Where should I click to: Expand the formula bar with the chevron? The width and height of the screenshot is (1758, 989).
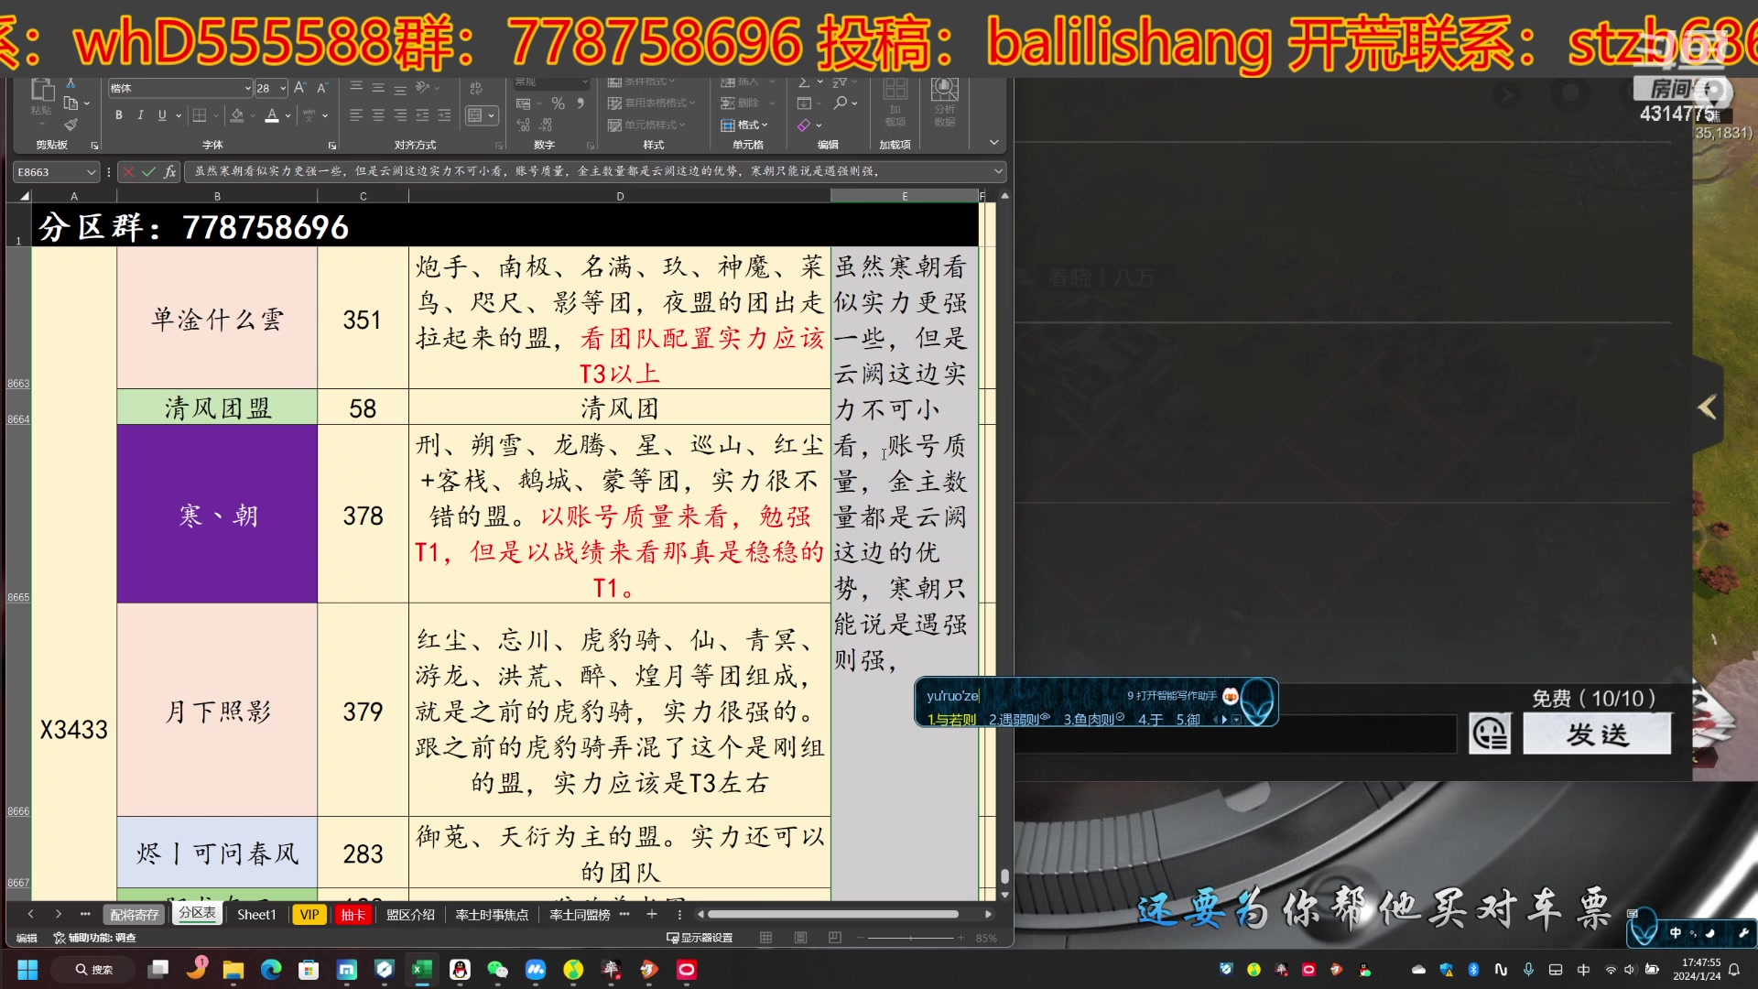point(997,171)
